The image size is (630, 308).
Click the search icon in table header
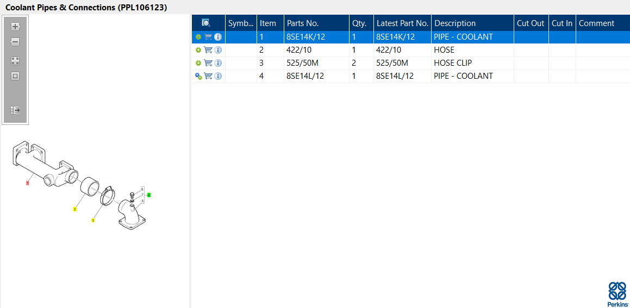(206, 23)
